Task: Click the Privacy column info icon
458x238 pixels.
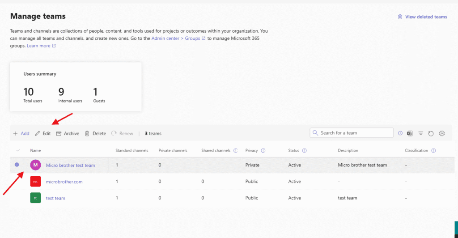Action: coord(263,151)
